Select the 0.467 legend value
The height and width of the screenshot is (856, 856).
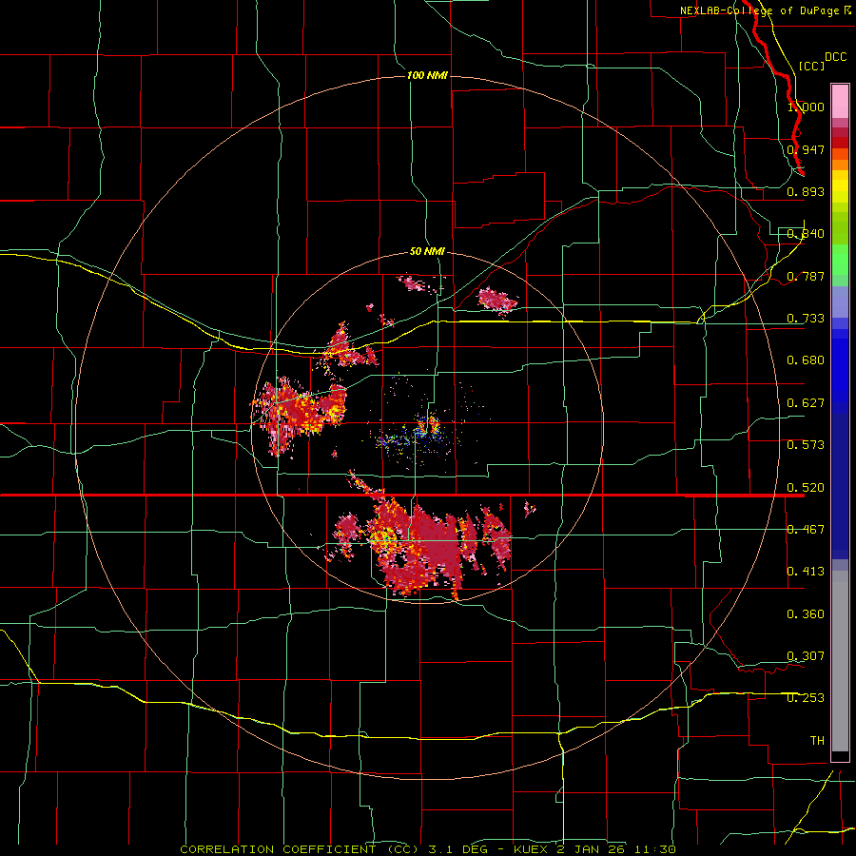pyautogui.click(x=806, y=530)
